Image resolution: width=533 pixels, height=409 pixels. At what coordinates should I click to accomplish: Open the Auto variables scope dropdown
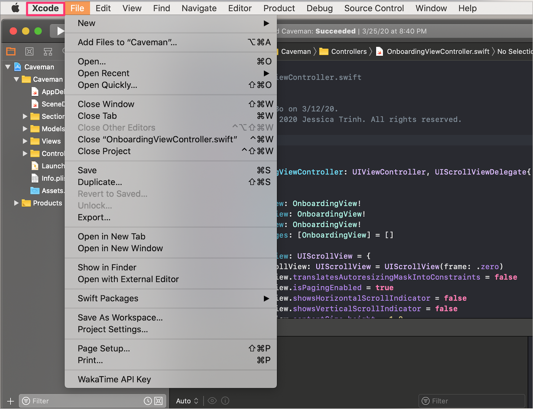pos(187,401)
